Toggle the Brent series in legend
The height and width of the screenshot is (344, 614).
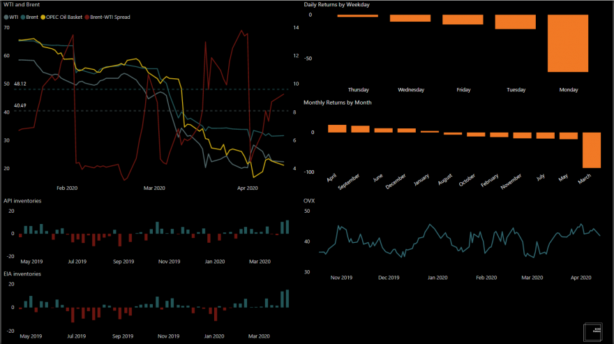coord(29,17)
